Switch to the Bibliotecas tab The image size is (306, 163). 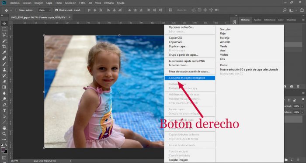(270, 20)
